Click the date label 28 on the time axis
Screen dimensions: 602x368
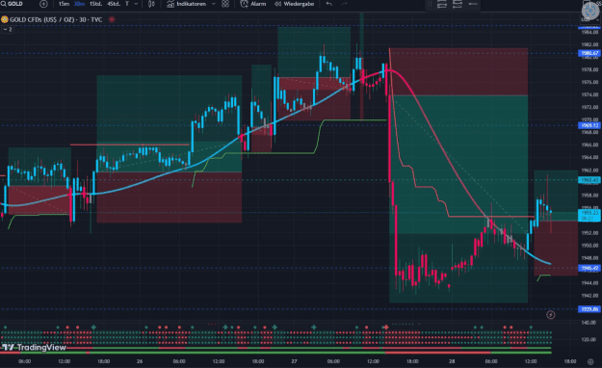point(452,361)
